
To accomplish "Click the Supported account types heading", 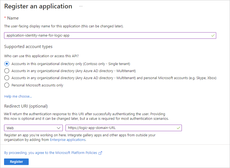I will (28, 47).
